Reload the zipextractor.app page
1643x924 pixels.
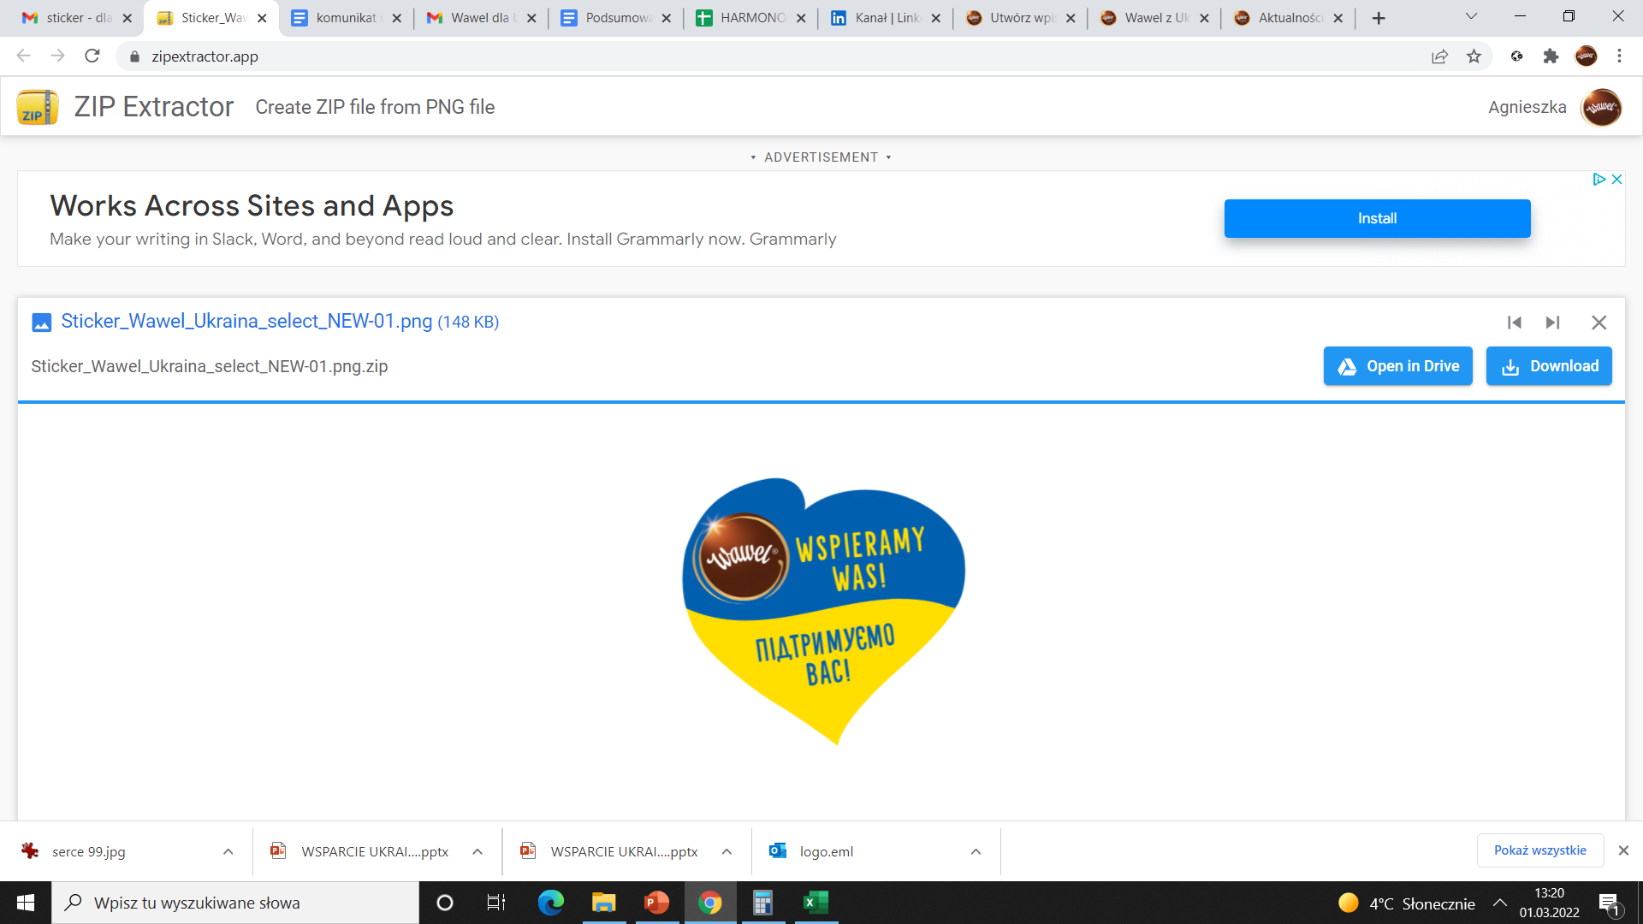point(92,56)
